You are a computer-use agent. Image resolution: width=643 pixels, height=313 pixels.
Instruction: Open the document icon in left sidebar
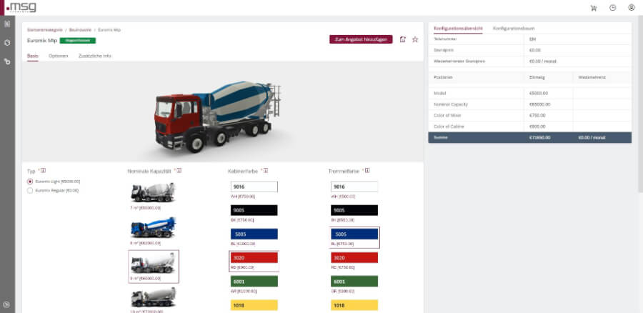(x=7, y=24)
